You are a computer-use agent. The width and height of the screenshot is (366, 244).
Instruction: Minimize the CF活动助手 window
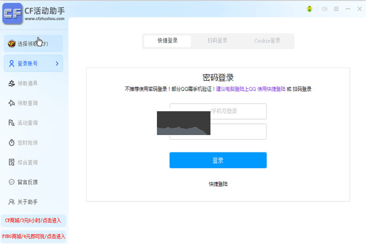pos(348,9)
